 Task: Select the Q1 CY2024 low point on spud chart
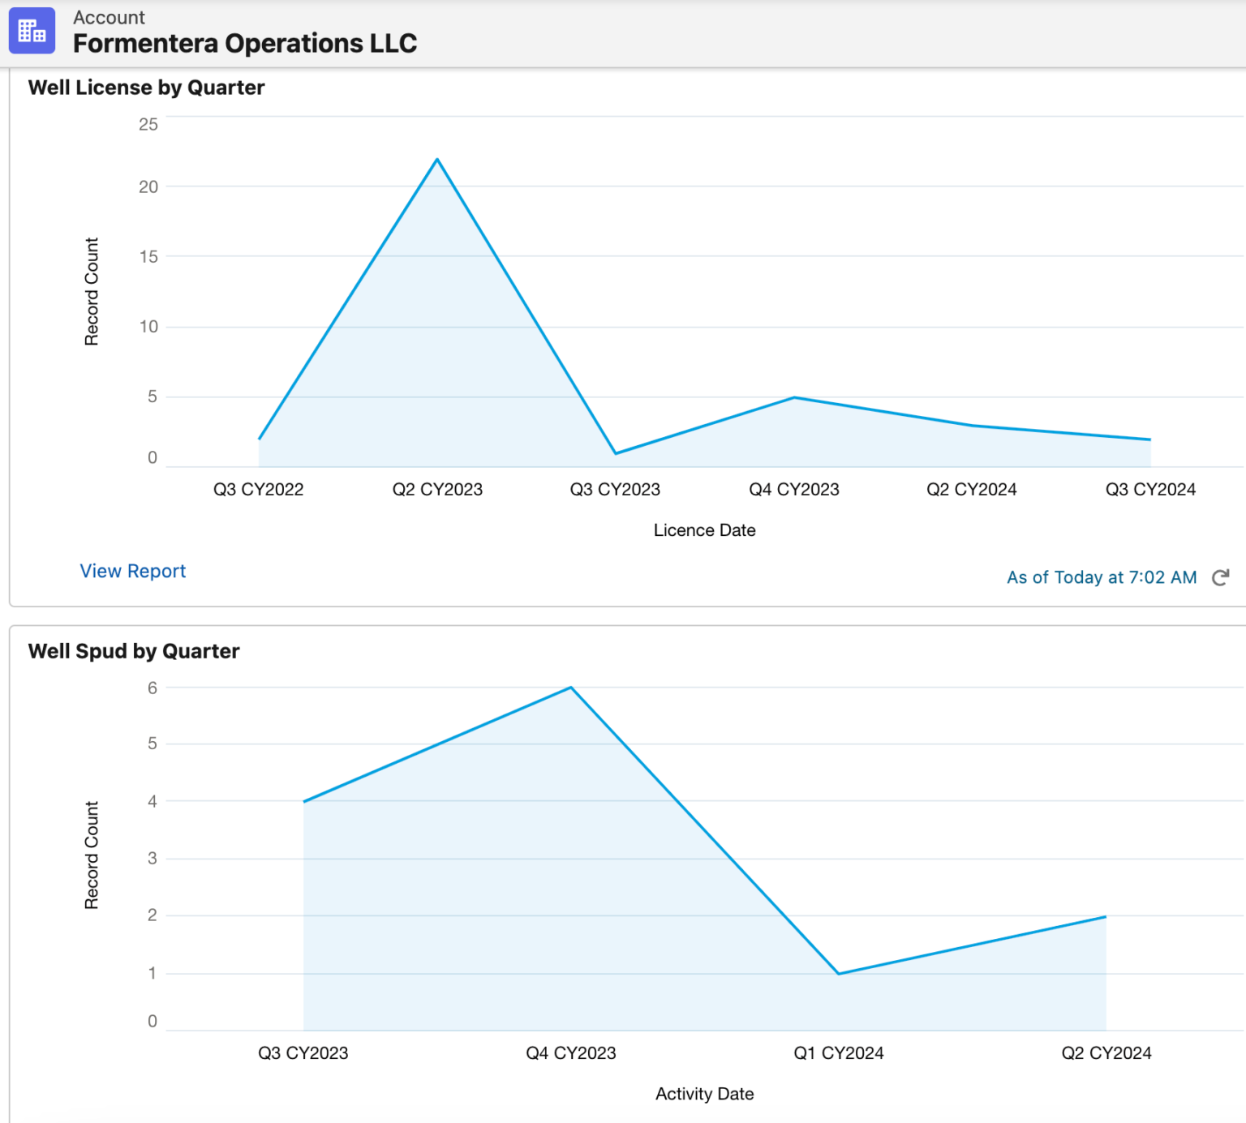click(x=838, y=972)
